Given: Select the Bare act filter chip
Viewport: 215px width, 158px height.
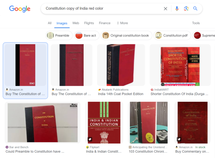Looking at the screenshot, I should coord(87,35).
